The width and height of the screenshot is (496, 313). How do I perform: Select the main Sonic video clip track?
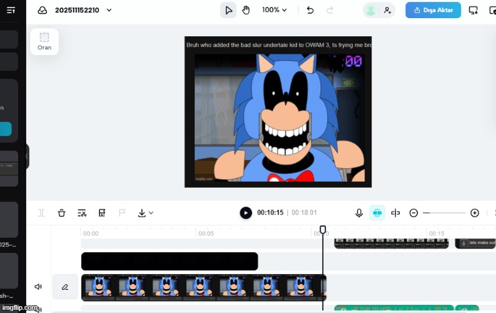point(204,288)
